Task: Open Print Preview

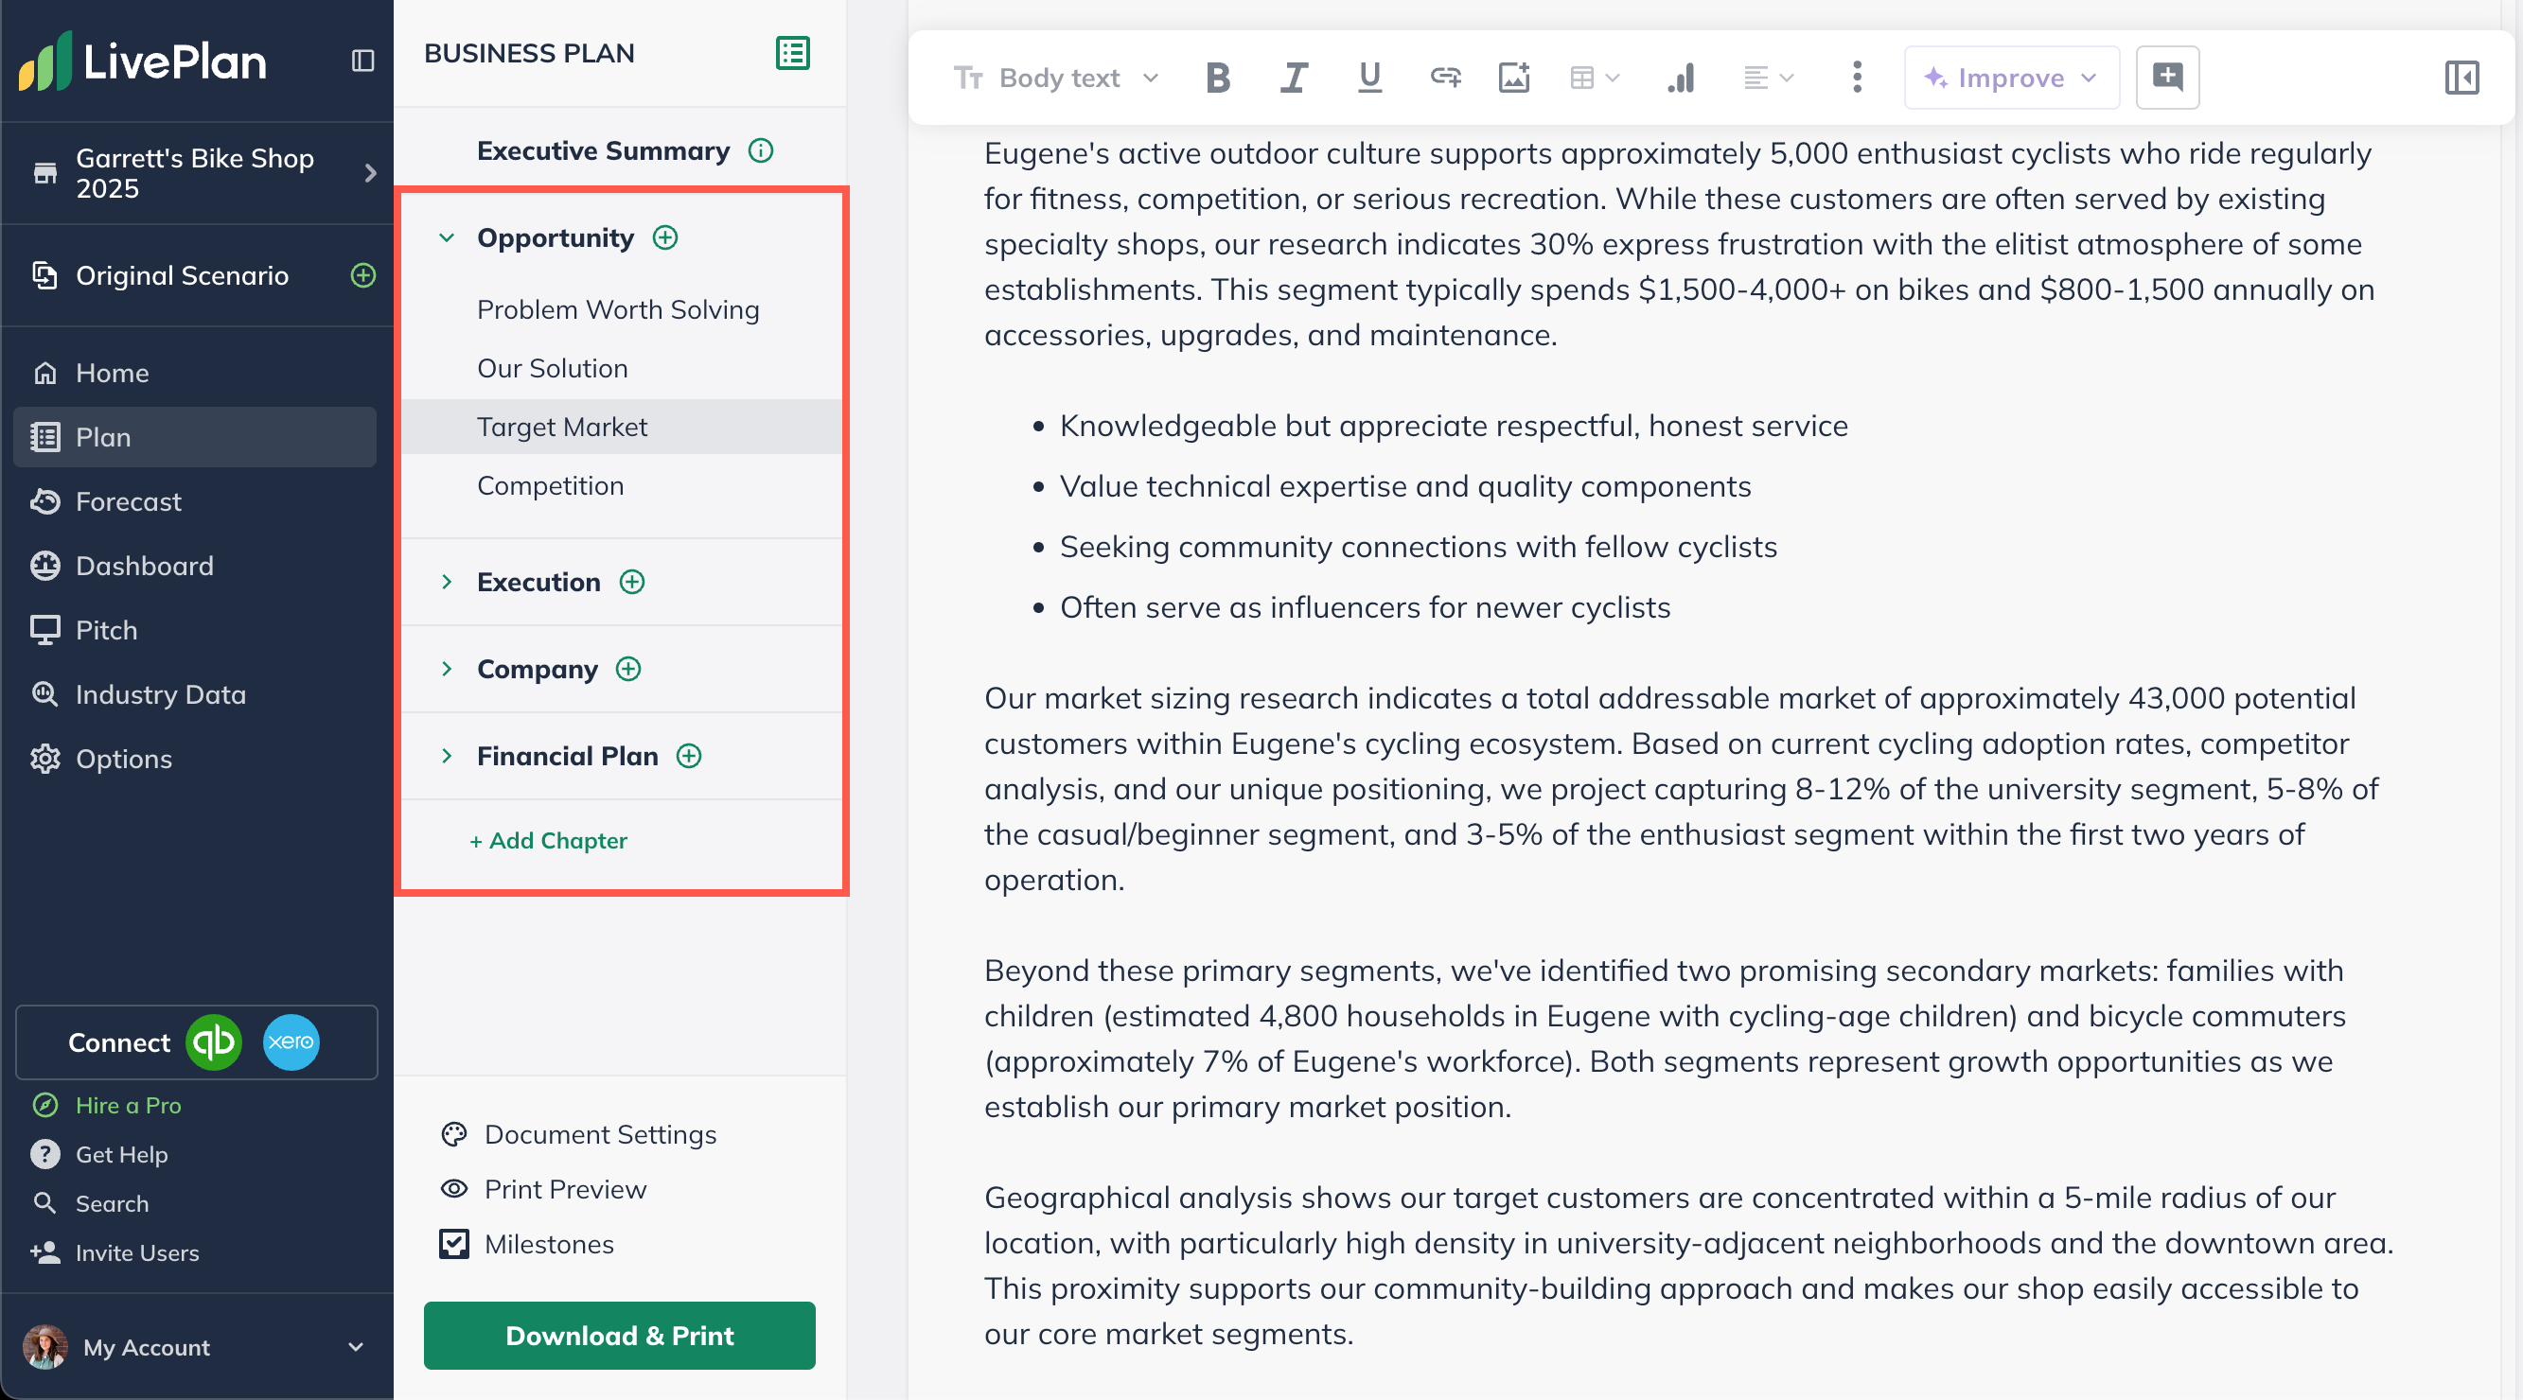Action: coord(565,1188)
